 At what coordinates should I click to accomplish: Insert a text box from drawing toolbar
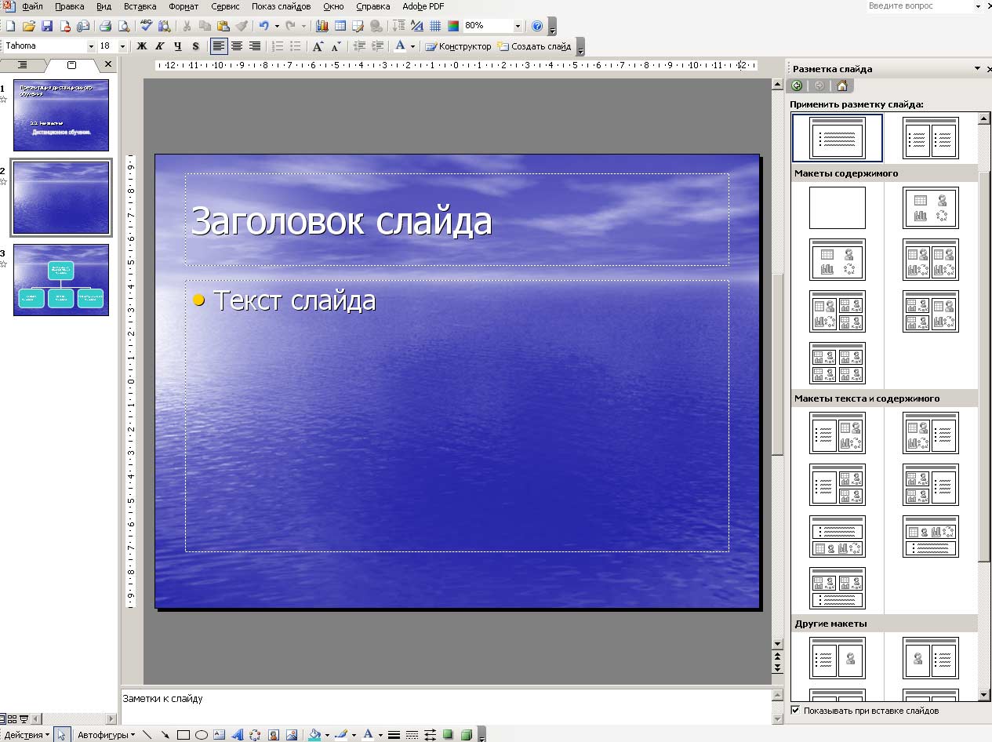coord(219,735)
